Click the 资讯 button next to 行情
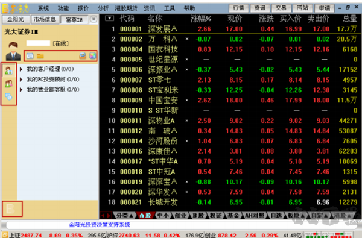This screenshot has width=362, height=238. pos(260,8)
